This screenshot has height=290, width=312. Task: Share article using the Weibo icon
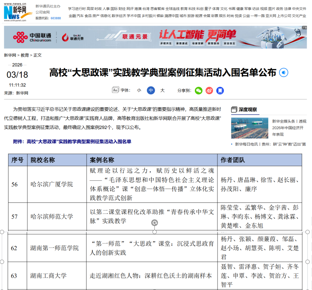[x=209, y=91]
